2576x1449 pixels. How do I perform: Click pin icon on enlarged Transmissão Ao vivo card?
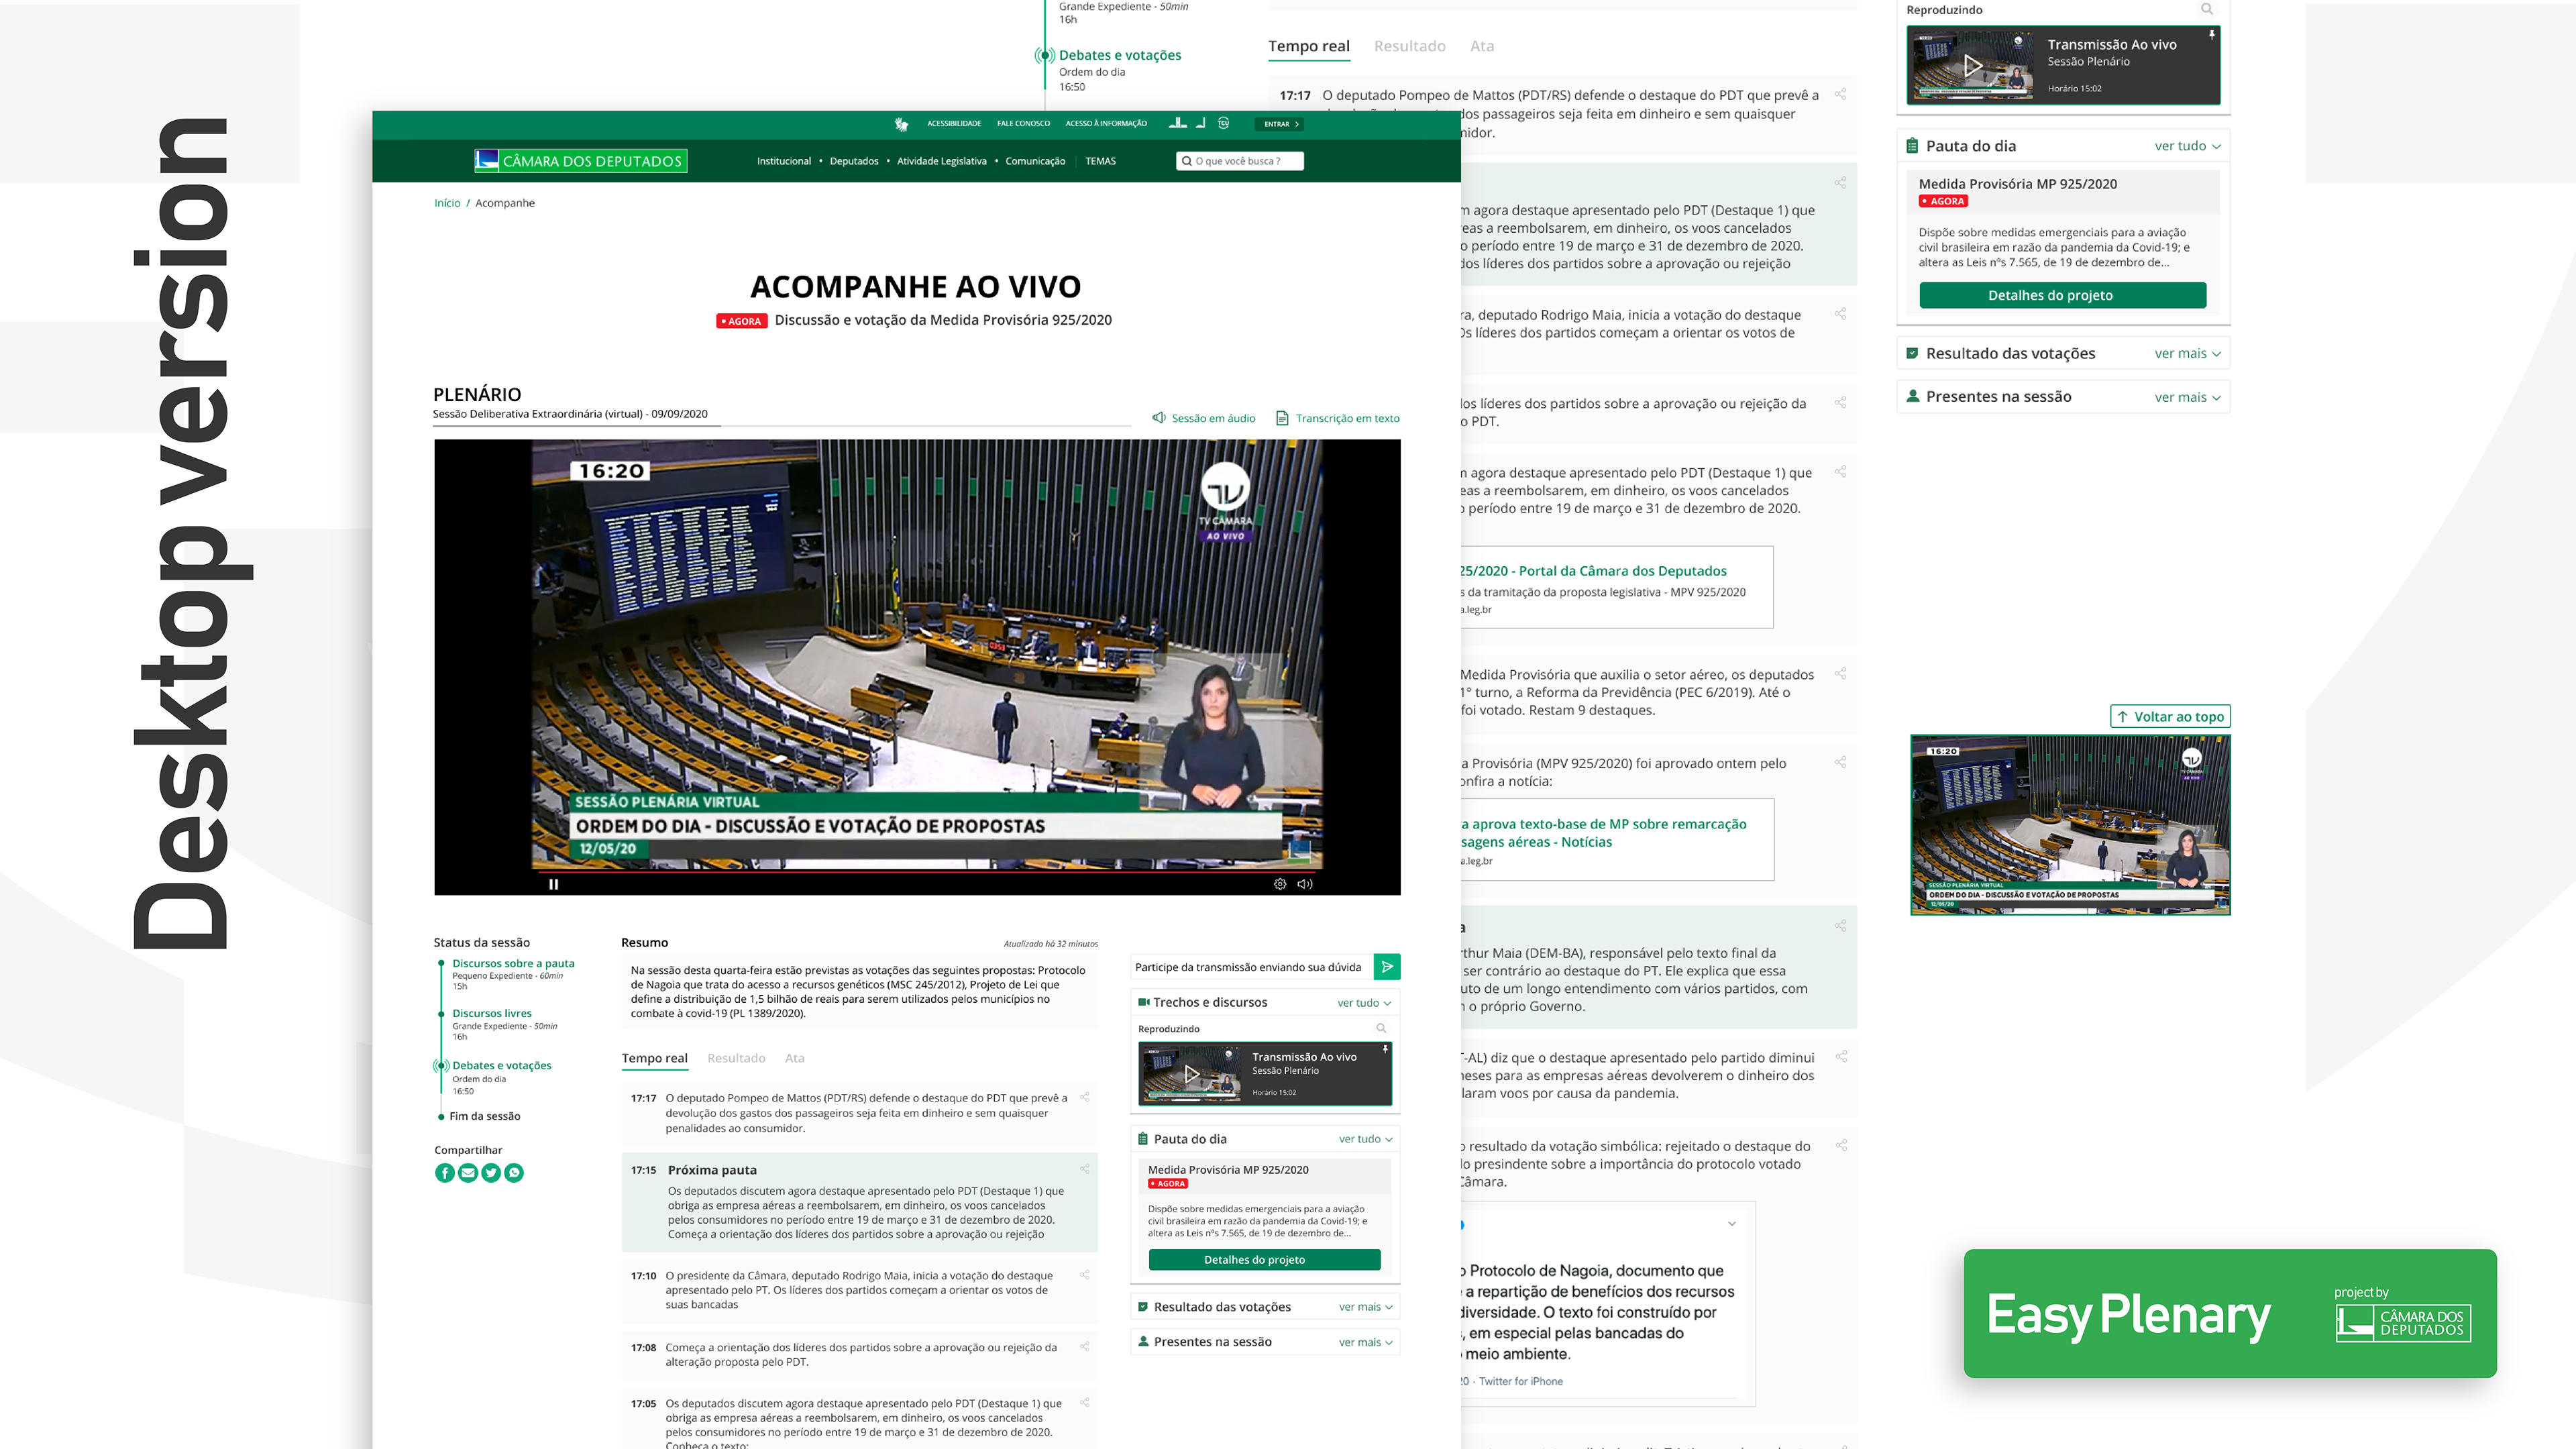(2212, 35)
